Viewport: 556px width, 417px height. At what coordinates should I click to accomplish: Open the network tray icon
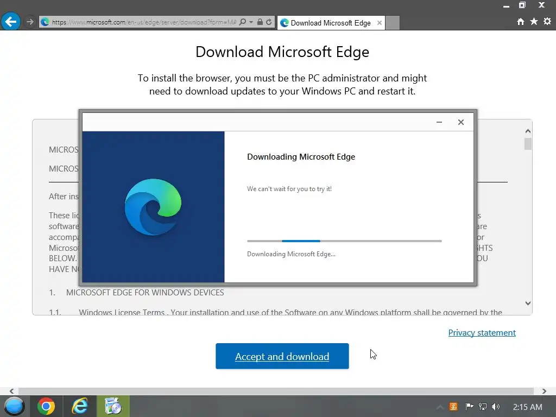(483, 407)
